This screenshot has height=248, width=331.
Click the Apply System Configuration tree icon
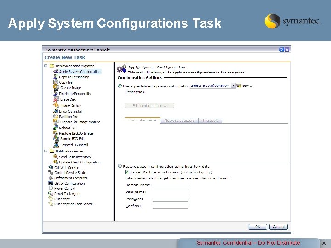pos(56,72)
